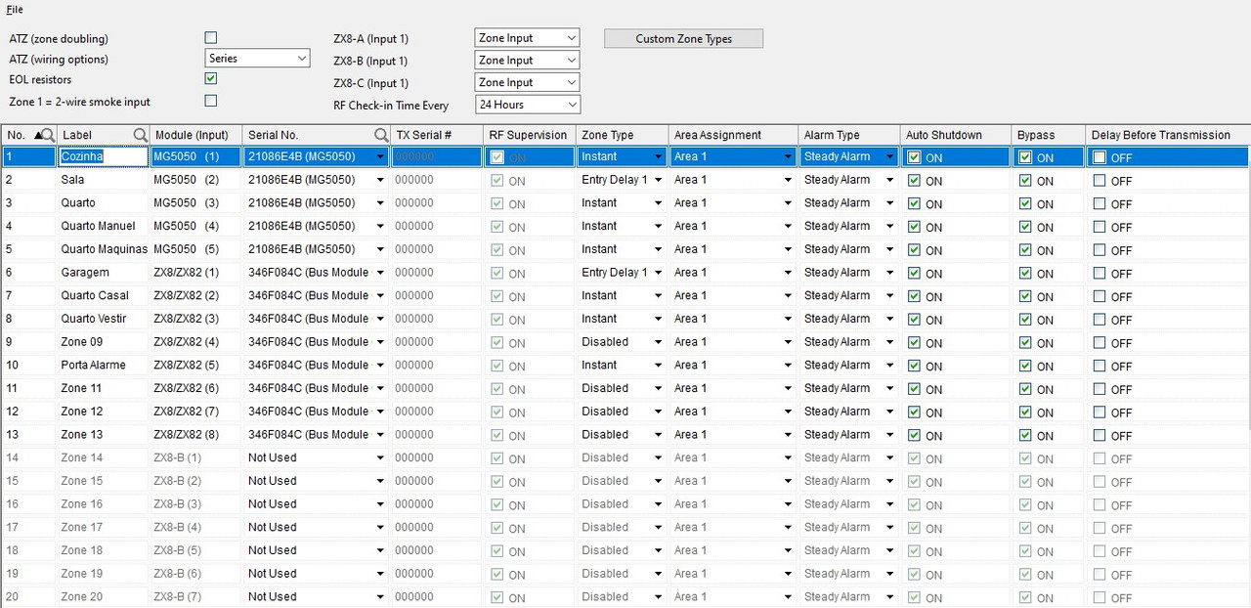Viewport: 1251px width, 608px height.
Task: Sort by Area Assignment column header
Action: (733, 135)
